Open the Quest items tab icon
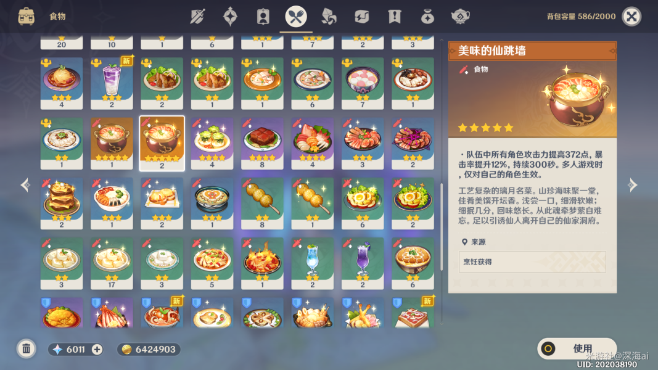This screenshot has height=370, width=658. 395,17
